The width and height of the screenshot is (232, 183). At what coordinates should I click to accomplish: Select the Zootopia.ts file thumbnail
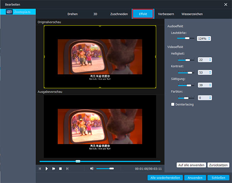(9, 12)
